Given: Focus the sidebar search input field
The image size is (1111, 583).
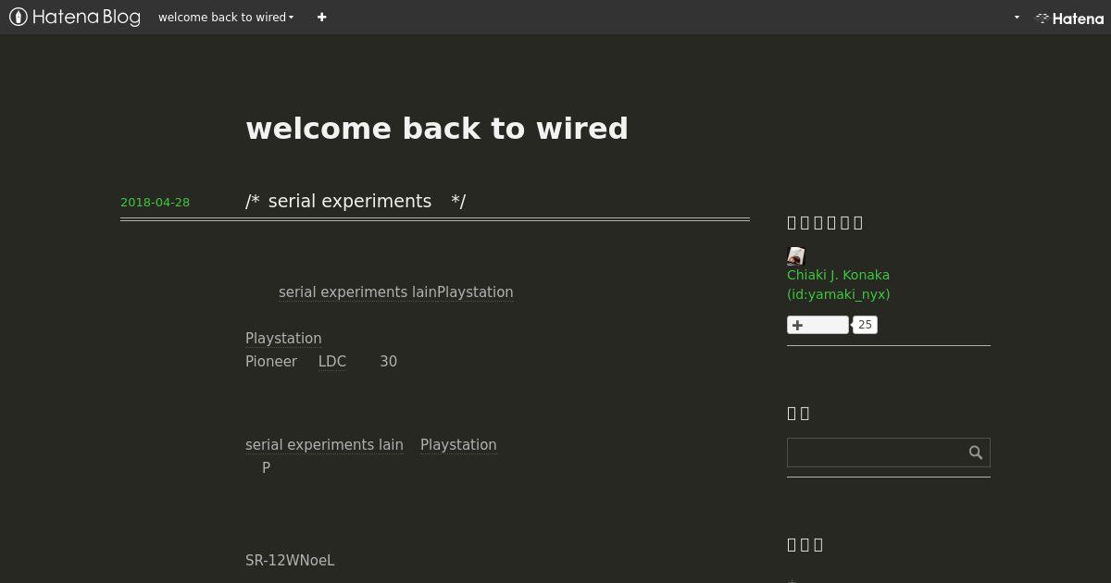Looking at the screenshot, I should tap(875, 453).
